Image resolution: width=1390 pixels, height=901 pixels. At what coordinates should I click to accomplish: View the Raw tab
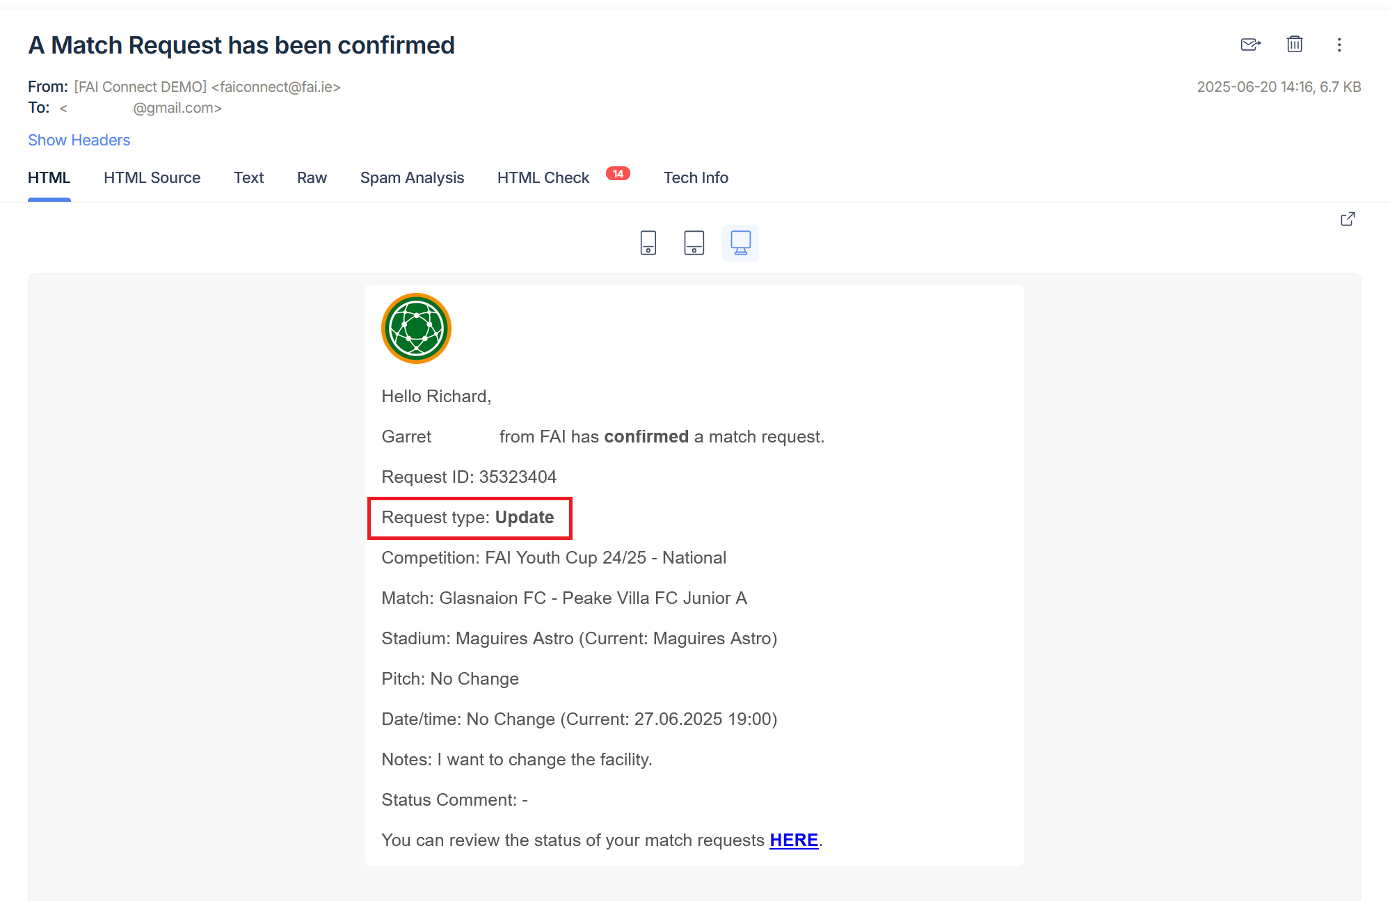tap(312, 178)
